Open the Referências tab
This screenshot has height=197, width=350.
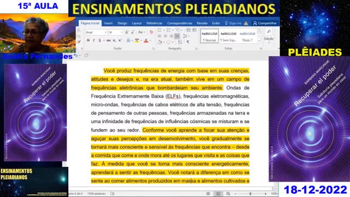(x=154, y=23)
